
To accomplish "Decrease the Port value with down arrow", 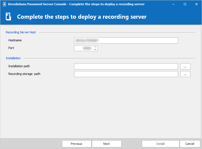I will point(95,50).
